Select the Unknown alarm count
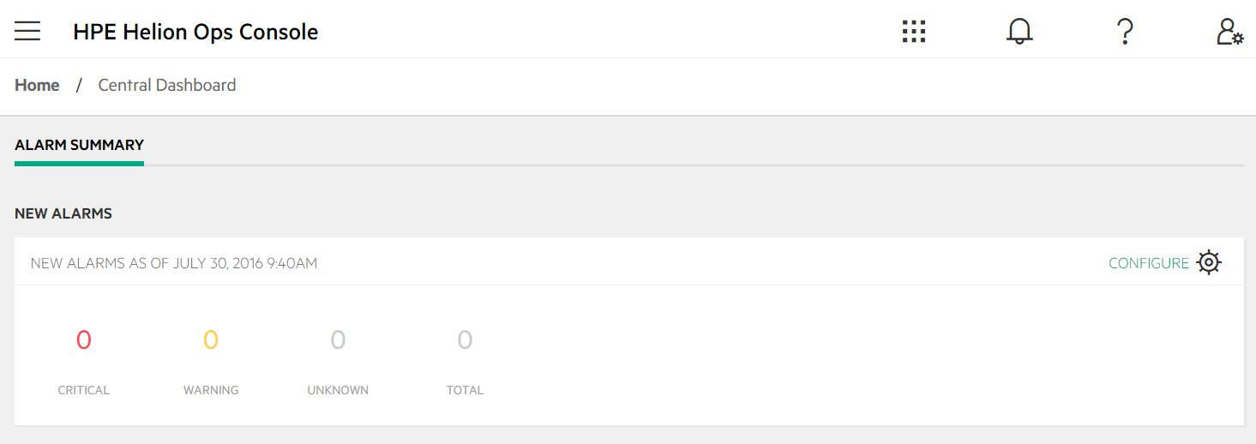Screen dimensions: 1256x444 pyautogui.click(x=338, y=340)
